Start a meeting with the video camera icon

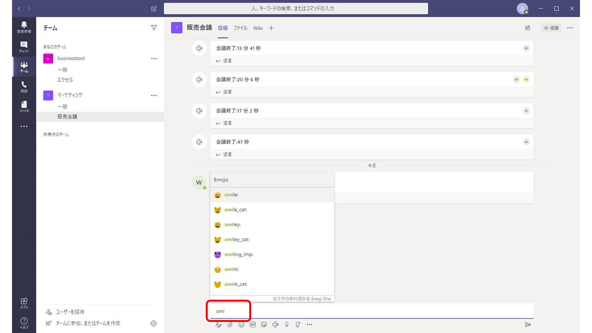275,325
